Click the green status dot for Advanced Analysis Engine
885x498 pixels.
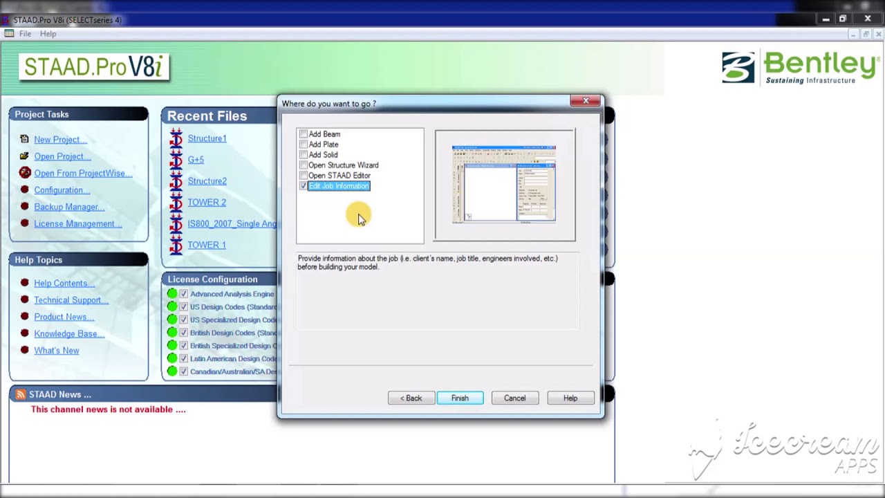(172, 294)
